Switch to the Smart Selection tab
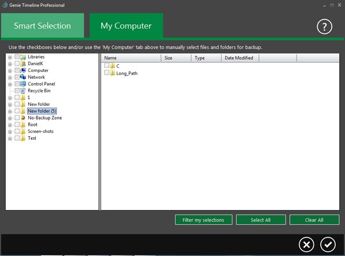Viewport: 345px width, 256px height. (x=43, y=25)
